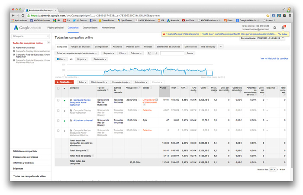Toggle the chart view icon button
This screenshot has height=195, width=303.
(x=149, y=53)
